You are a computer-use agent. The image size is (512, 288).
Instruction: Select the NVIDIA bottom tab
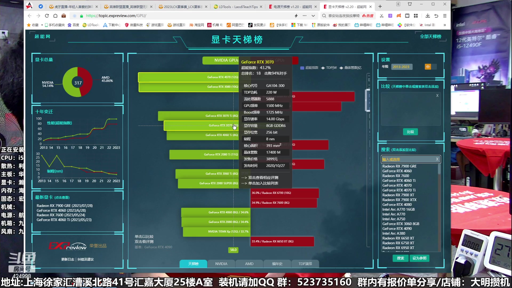point(221,264)
